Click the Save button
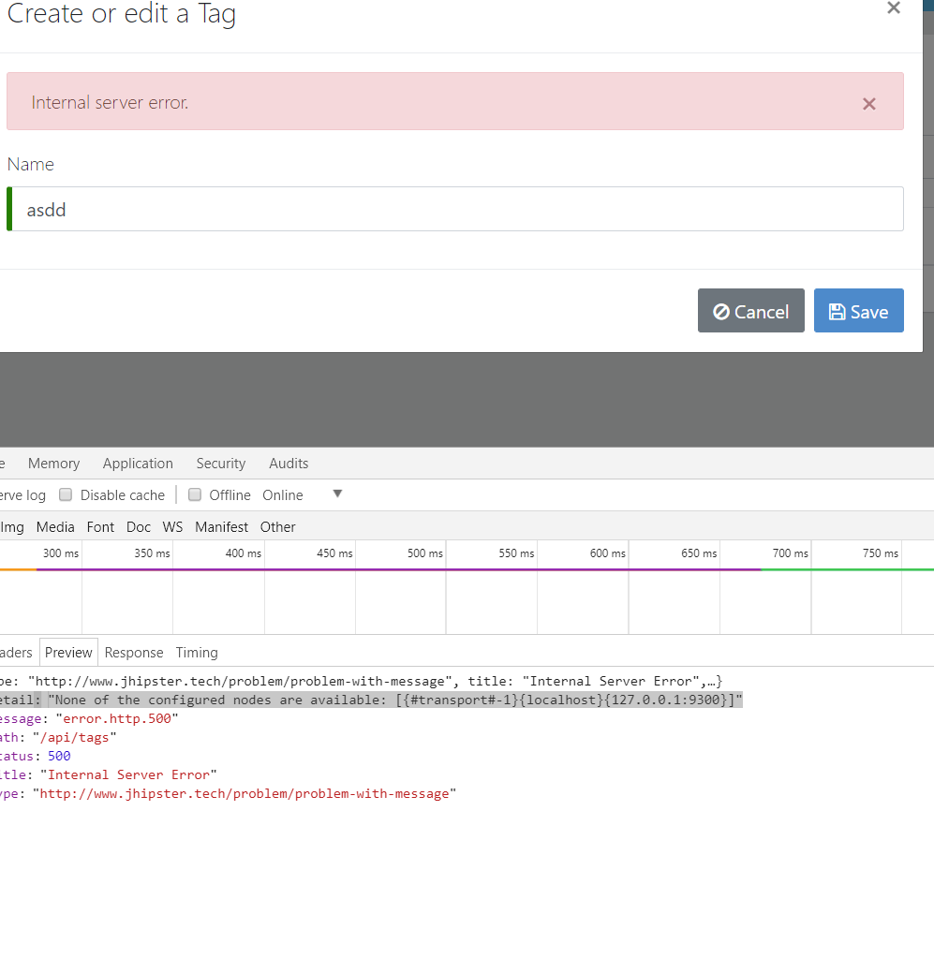This screenshot has height=973, width=934. coord(858,310)
